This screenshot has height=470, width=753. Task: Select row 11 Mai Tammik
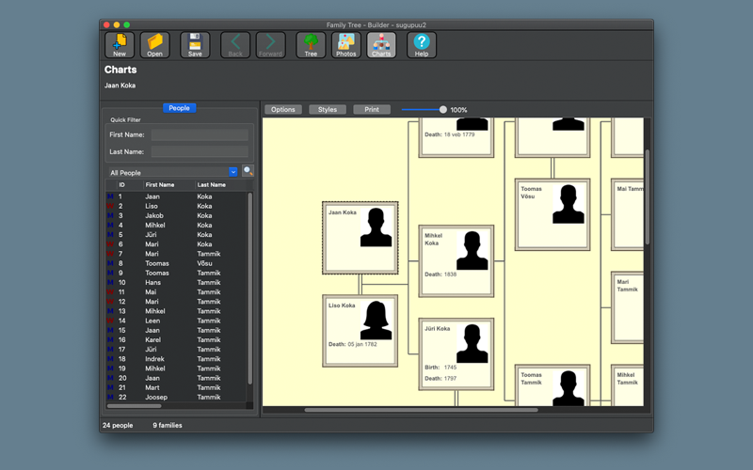point(176,292)
